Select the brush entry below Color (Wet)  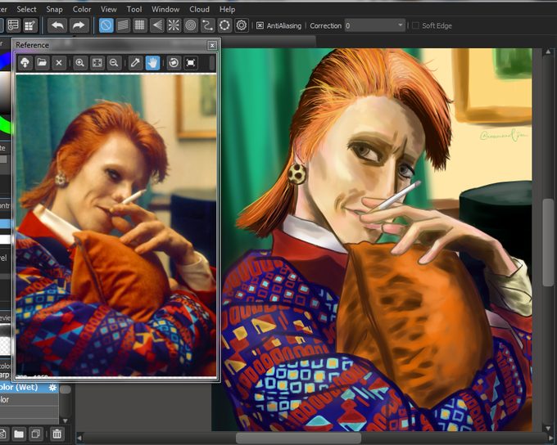tap(29, 399)
